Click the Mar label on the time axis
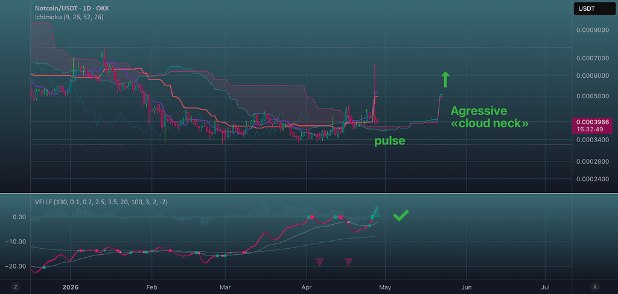 pyautogui.click(x=226, y=287)
